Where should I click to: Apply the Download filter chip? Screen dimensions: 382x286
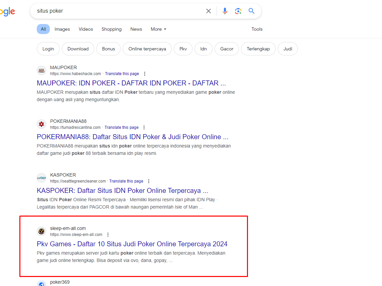78,49
